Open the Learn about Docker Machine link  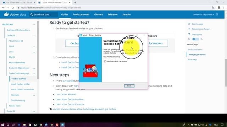pos(70,99)
